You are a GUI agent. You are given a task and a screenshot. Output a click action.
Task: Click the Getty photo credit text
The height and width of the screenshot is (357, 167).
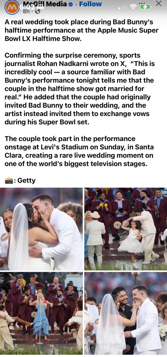click(27, 181)
